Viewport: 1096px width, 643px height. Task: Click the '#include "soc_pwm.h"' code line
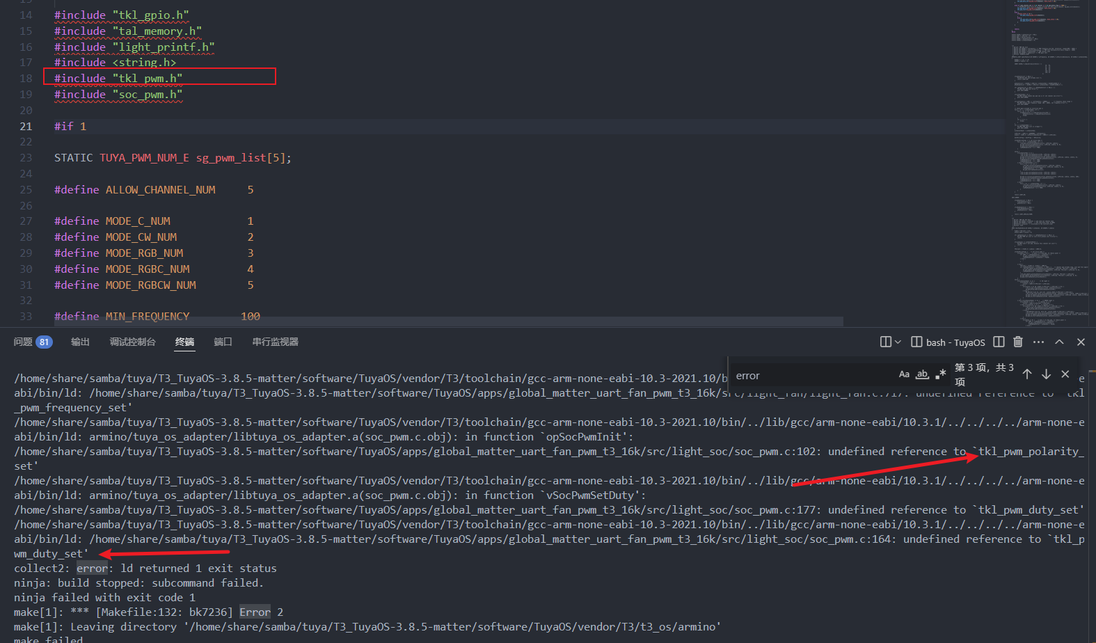tap(118, 95)
